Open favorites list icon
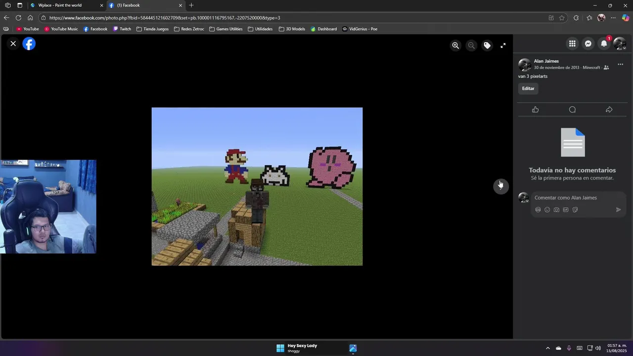This screenshot has width=633, height=356. tap(589, 18)
